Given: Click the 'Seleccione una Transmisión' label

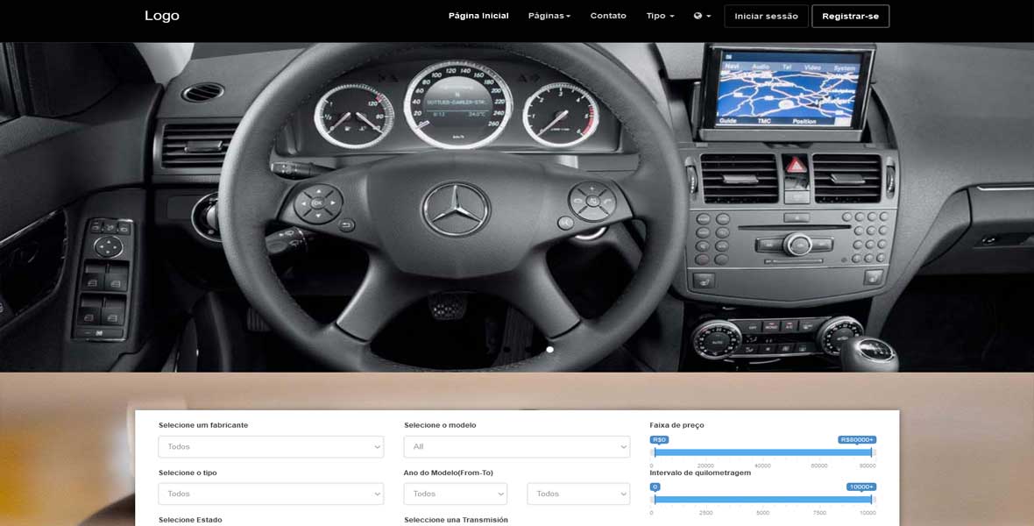Looking at the screenshot, I should [456, 520].
